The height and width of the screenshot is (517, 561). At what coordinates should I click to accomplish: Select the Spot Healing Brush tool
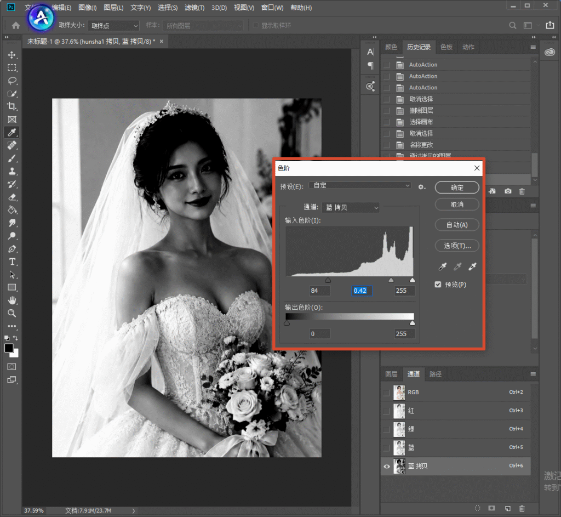(12, 145)
